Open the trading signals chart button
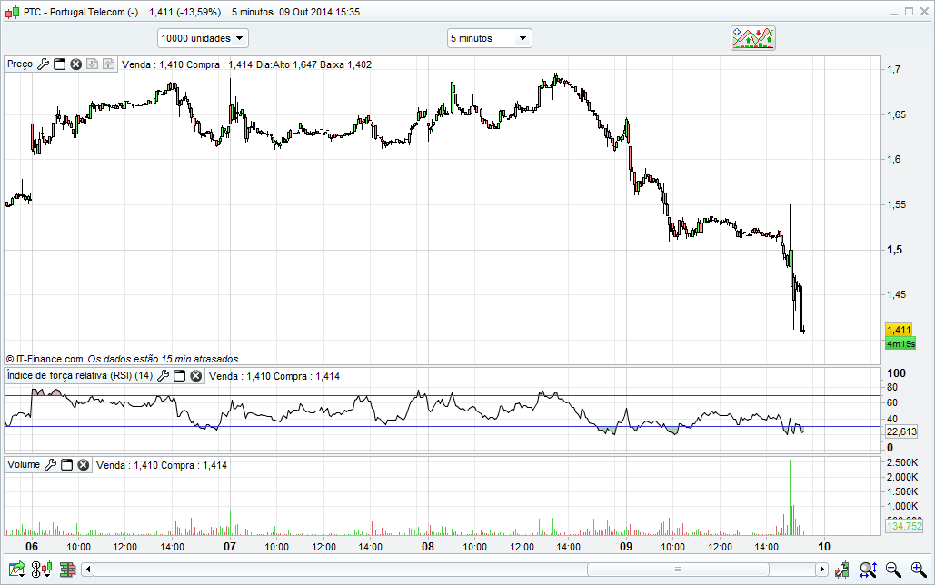Screen dimensions: 935x585 (x=753, y=38)
